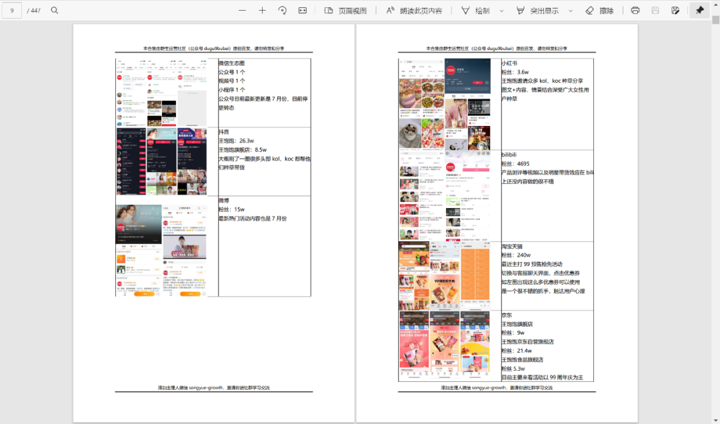This screenshot has height=424, width=720.
Task: Click the "/ 447" total page count
Action: click(x=33, y=10)
